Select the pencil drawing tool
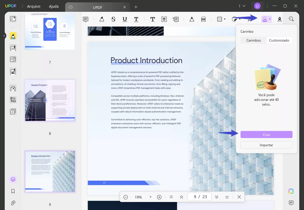 (192, 19)
